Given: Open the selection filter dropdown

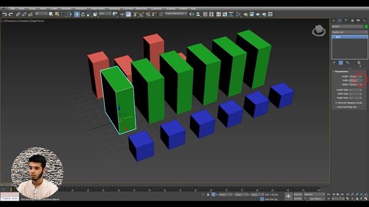Looking at the screenshot, I should pos(41,14).
